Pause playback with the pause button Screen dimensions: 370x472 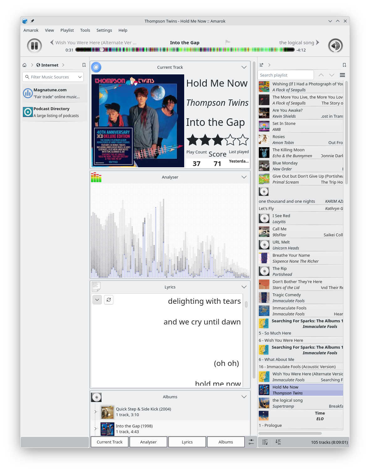[34, 46]
